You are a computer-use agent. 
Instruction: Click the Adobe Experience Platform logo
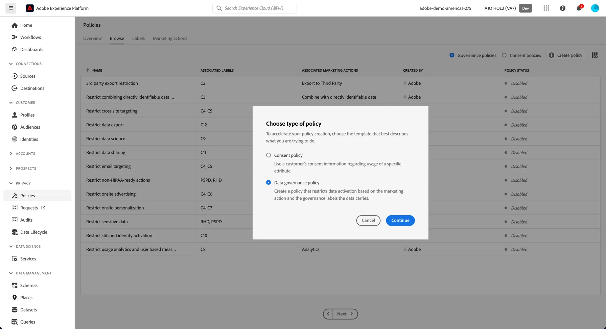[30, 8]
